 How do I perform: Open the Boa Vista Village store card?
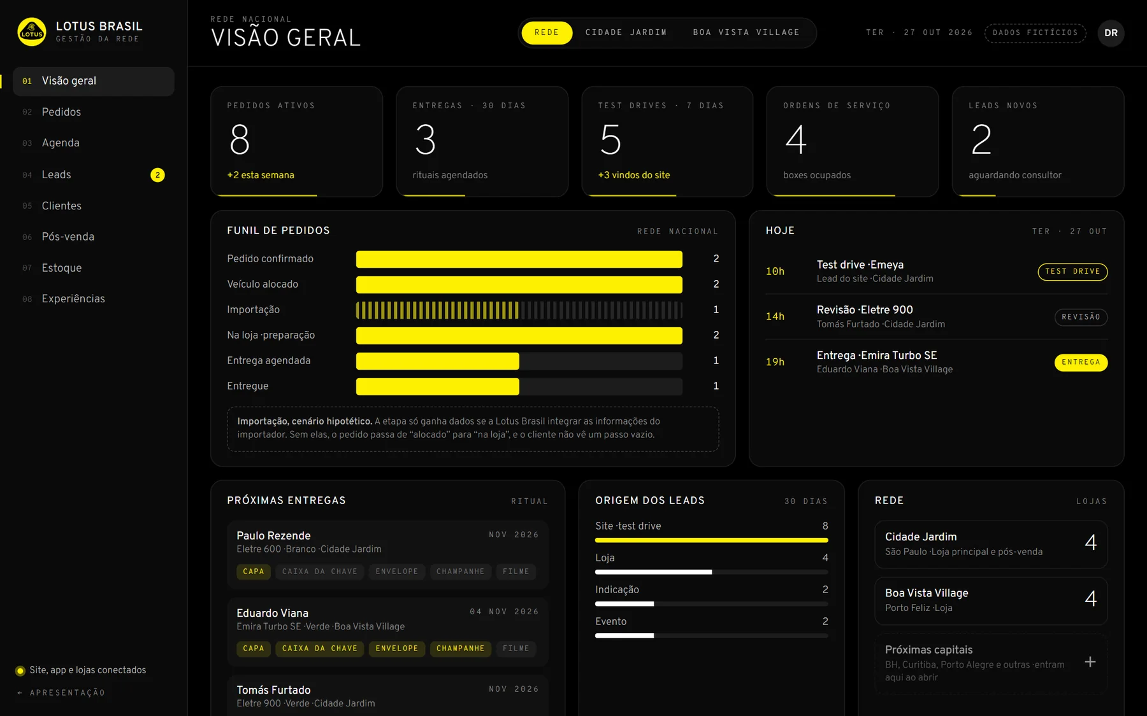click(991, 600)
